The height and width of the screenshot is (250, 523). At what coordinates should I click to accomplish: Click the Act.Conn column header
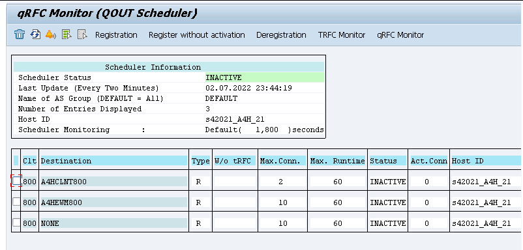coord(428,161)
